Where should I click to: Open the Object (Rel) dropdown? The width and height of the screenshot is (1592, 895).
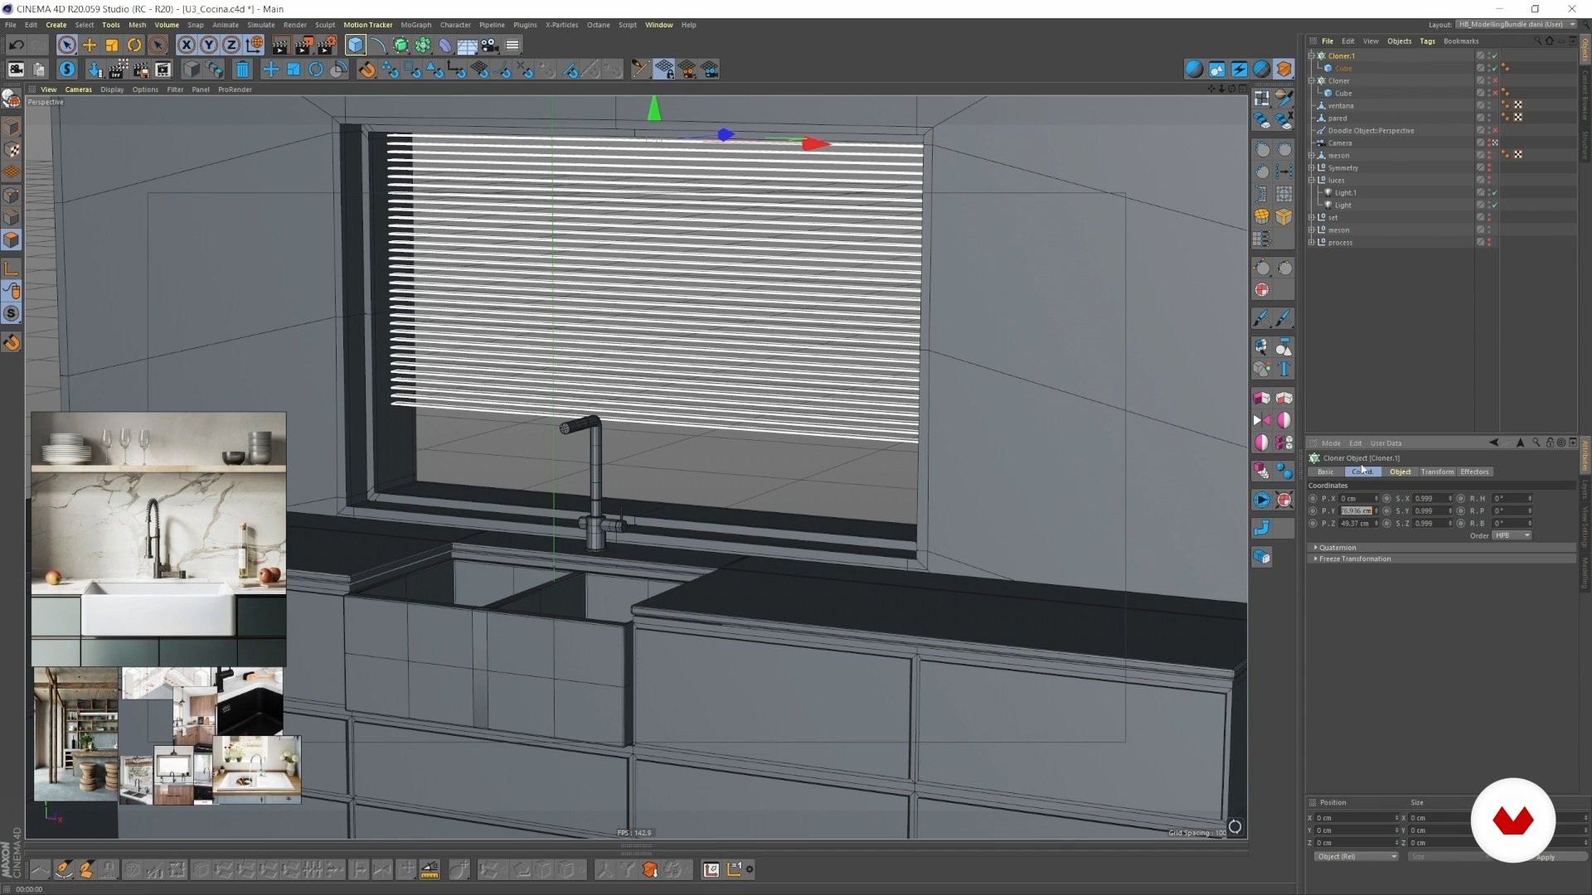pos(1356,857)
